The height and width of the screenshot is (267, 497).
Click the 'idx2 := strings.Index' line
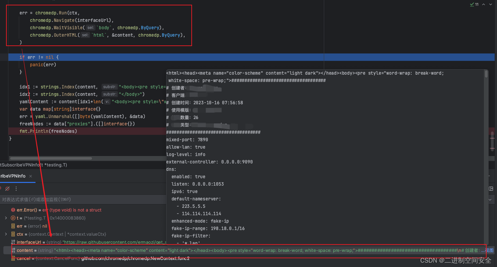[x=82, y=94]
